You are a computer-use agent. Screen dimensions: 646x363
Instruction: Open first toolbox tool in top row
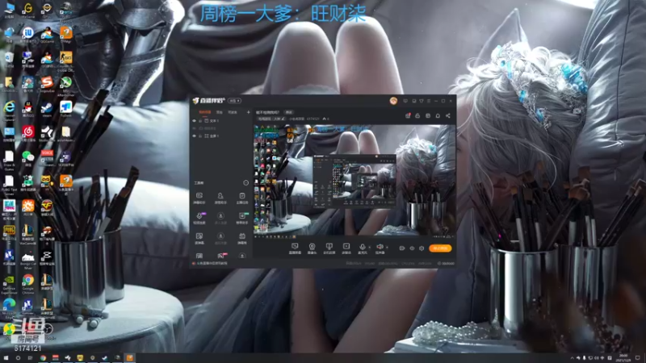[x=199, y=198]
